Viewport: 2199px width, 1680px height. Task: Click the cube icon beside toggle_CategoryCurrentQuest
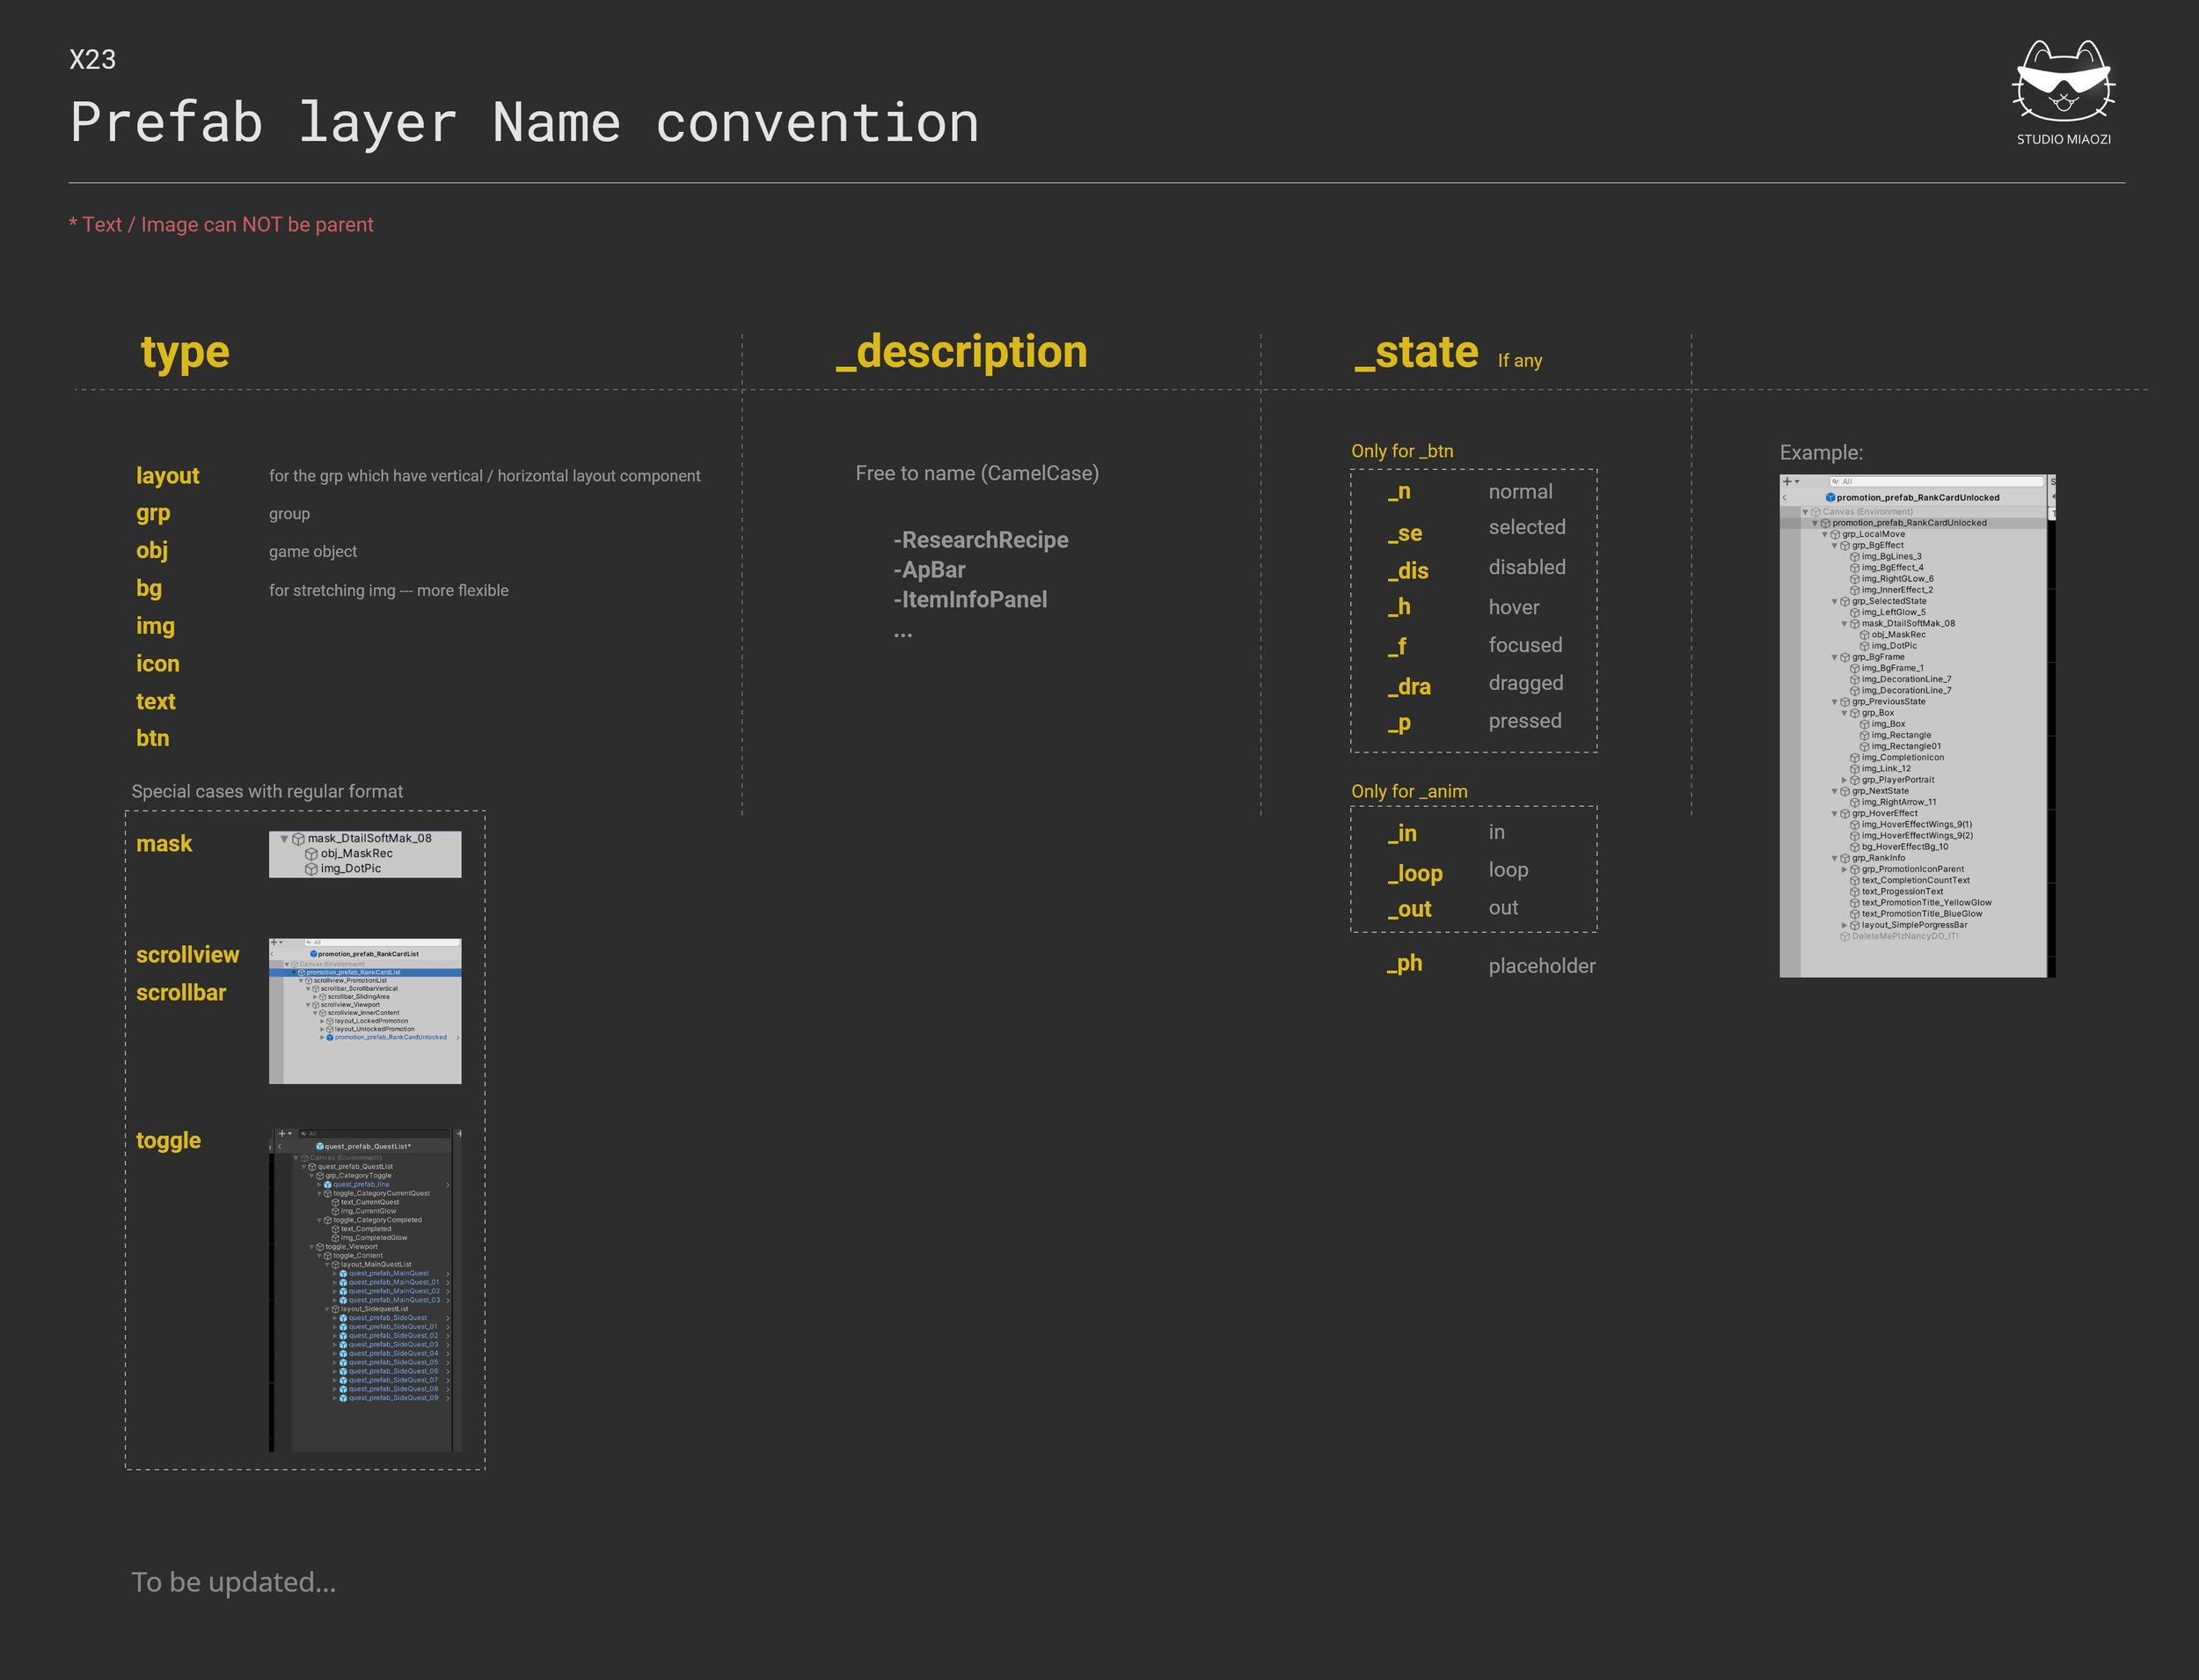(x=328, y=1194)
